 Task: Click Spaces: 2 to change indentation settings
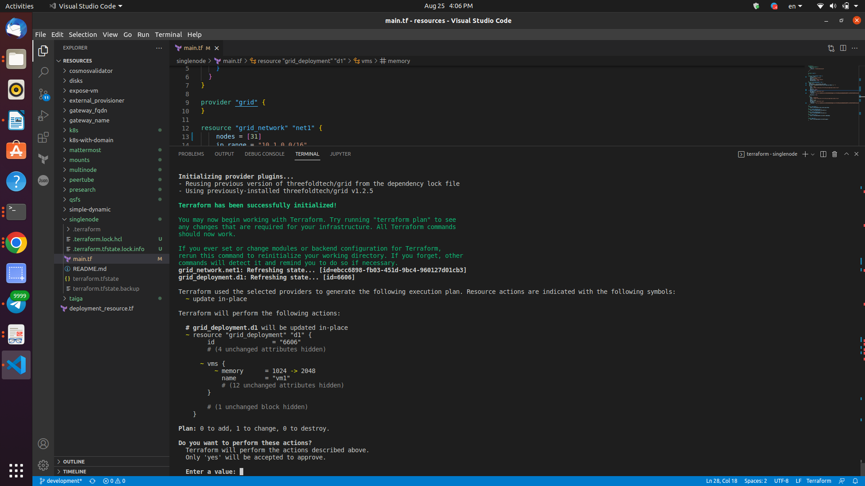(756, 481)
